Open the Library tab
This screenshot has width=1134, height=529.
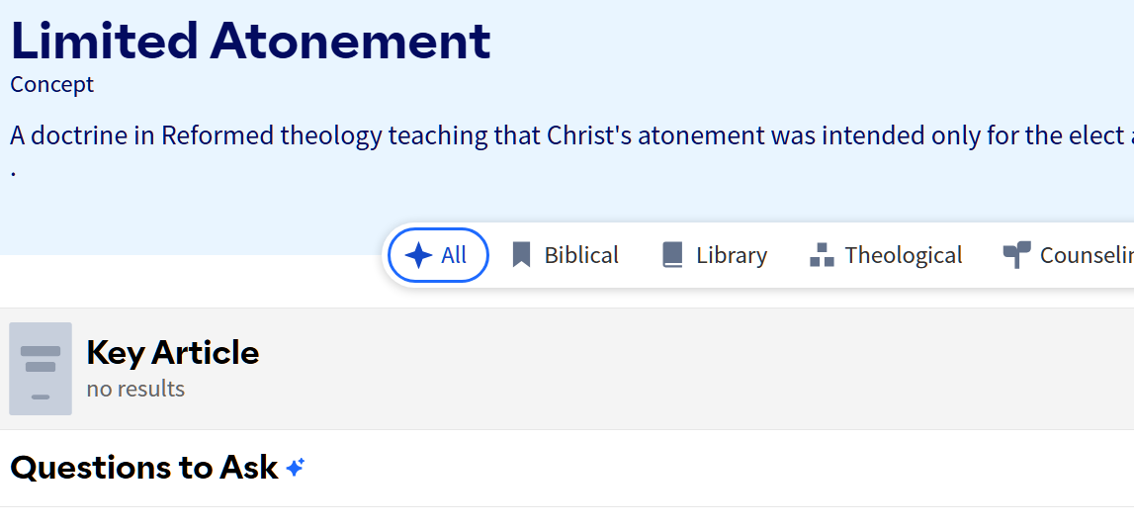click(732, 255)
